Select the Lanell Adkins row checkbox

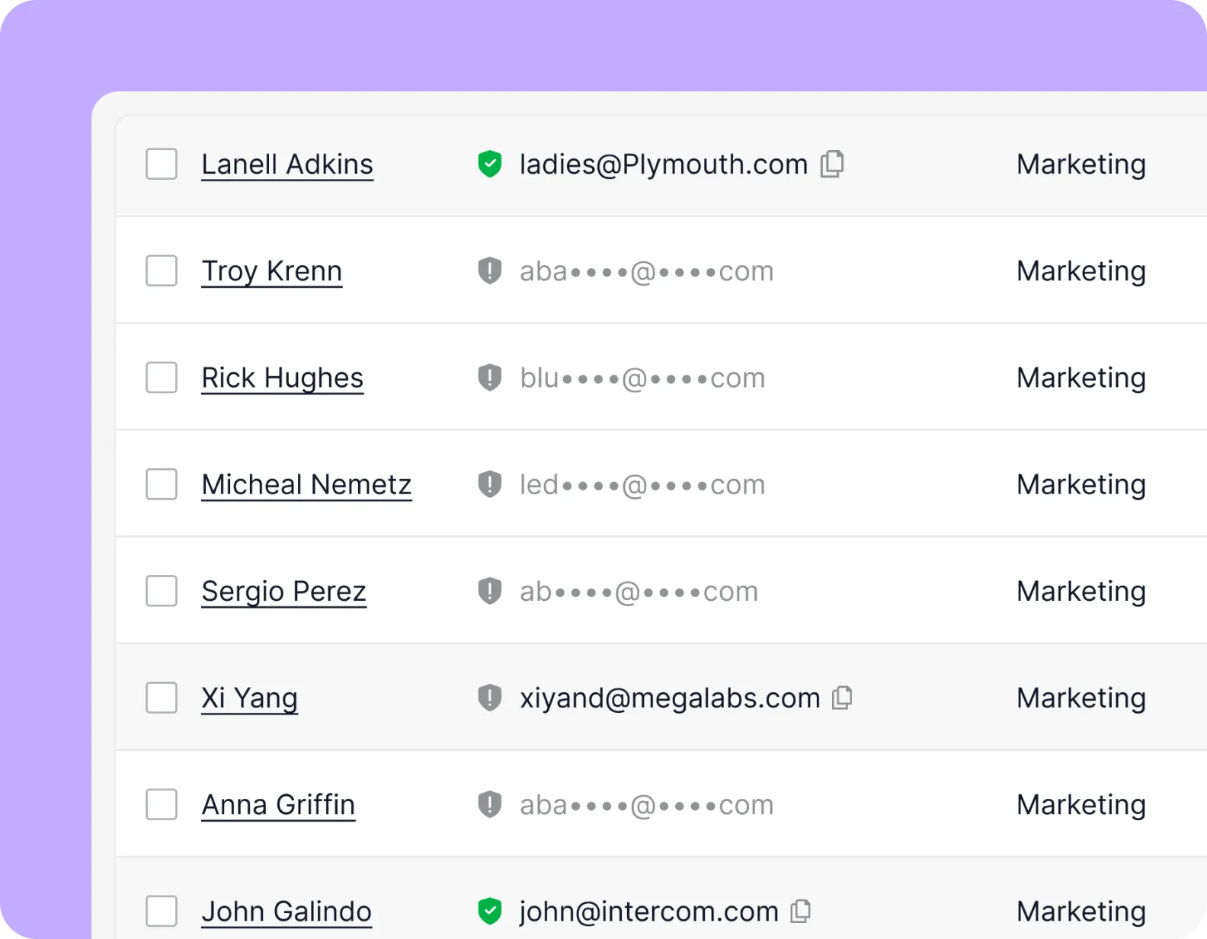(x=162, y=164)
